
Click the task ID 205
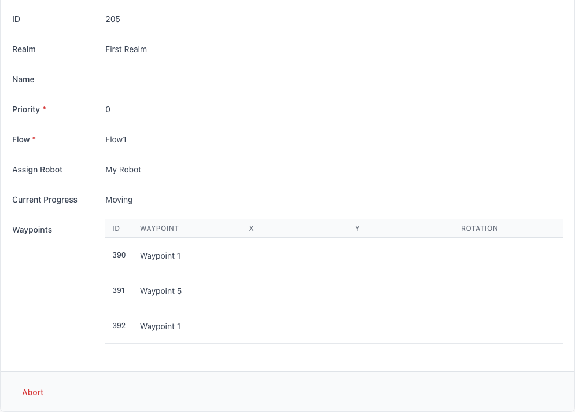click(x=113, y=19)
